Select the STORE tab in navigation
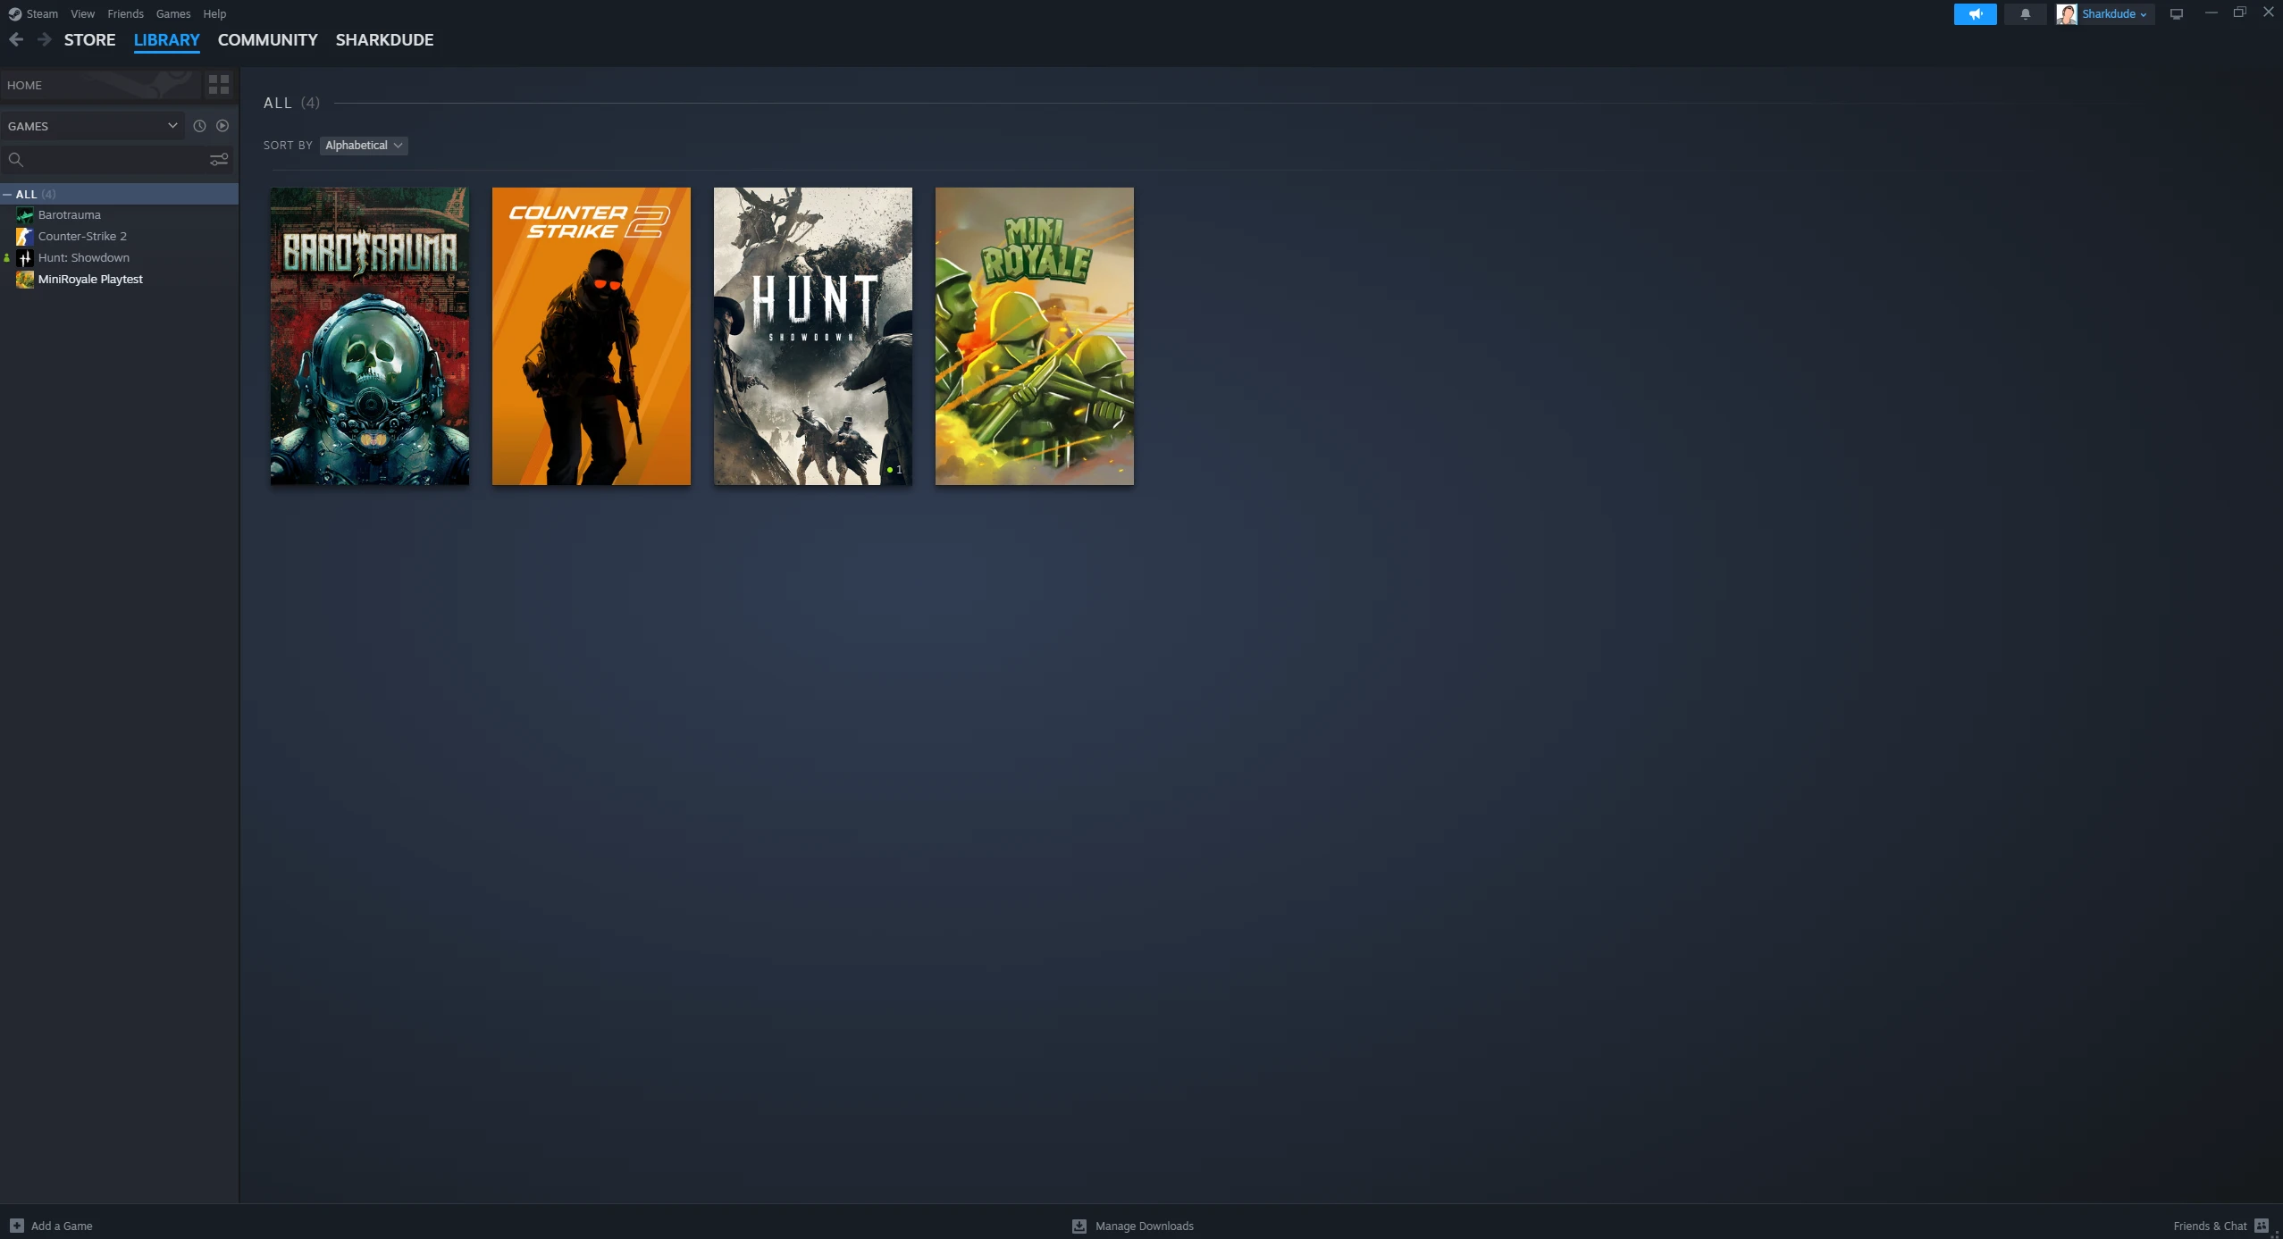2283x1239 pixels. [x=88, y=39]
